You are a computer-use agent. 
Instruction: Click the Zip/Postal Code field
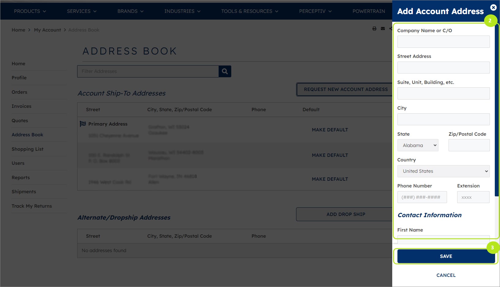pyautogui.click(x=469, y=145)
